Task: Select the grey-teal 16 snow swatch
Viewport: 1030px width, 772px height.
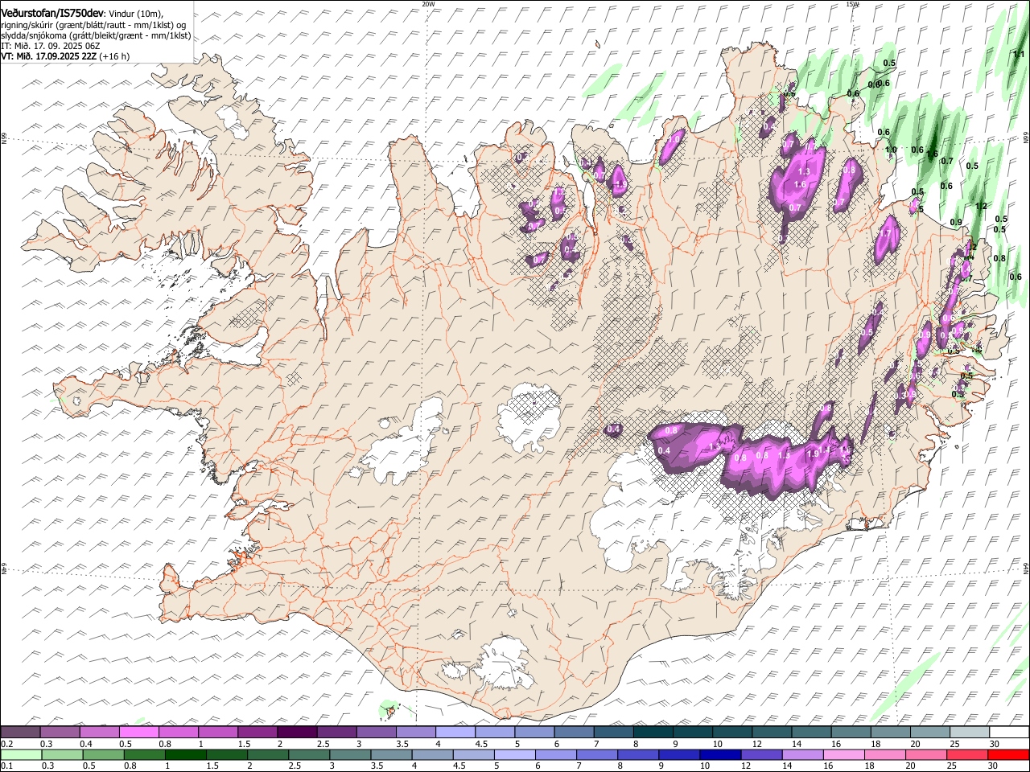Action: point(851,732)
